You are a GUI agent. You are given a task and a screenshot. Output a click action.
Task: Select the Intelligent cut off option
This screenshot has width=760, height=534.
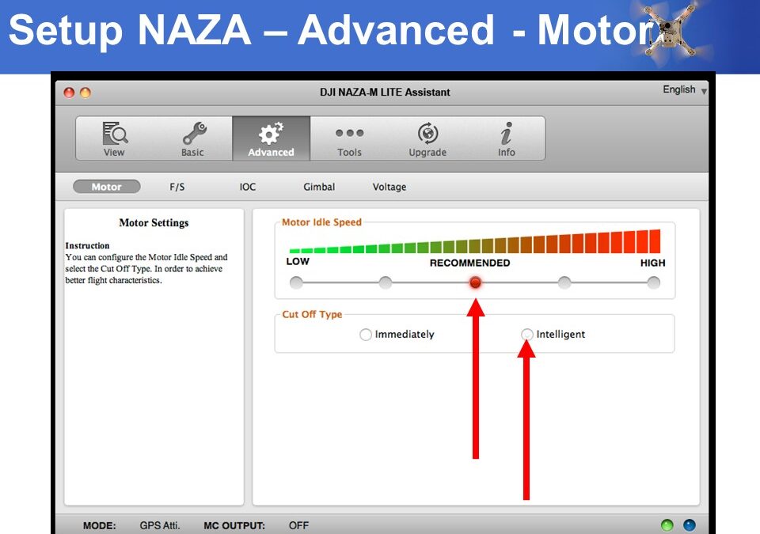[527, 334]
